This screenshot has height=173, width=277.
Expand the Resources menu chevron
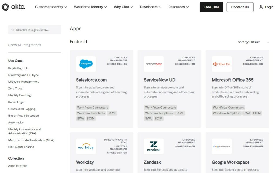click(x=187, y=7)
